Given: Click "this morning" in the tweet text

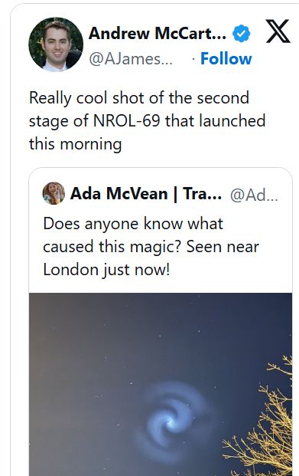Looking at the screenshot, I should click(75, 143).
